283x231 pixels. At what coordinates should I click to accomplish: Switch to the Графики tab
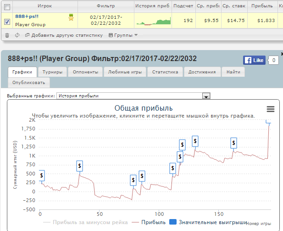tap(22, 72)
